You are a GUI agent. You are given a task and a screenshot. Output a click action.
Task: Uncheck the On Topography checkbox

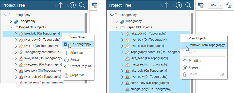tap(66, 44)
